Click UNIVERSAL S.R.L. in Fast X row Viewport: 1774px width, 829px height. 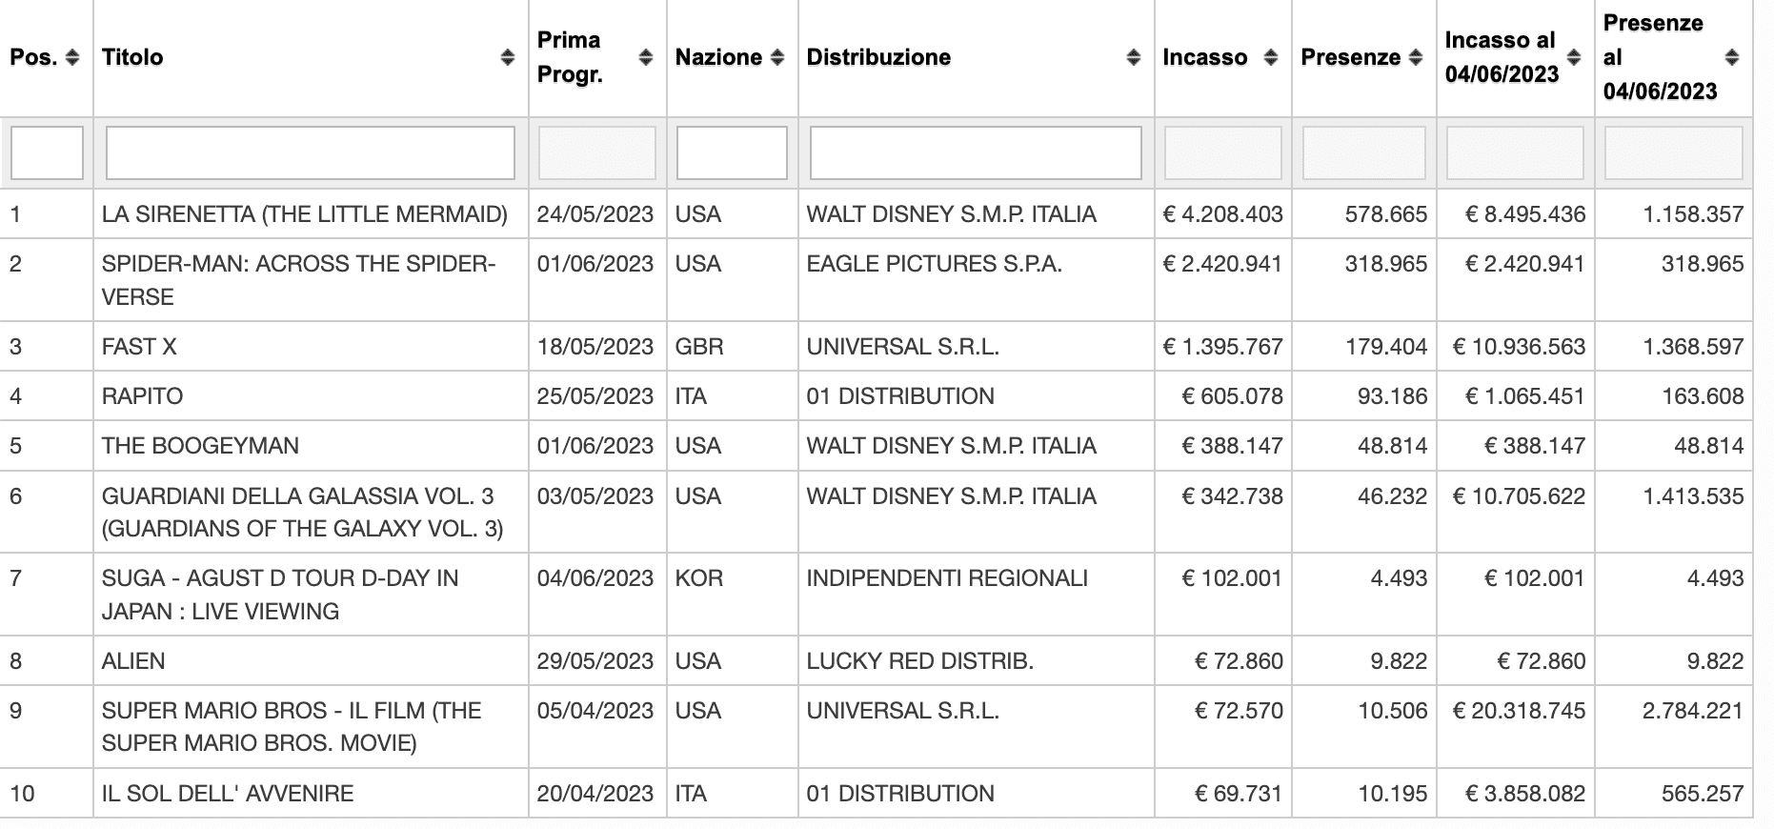(x=902, y=347)
